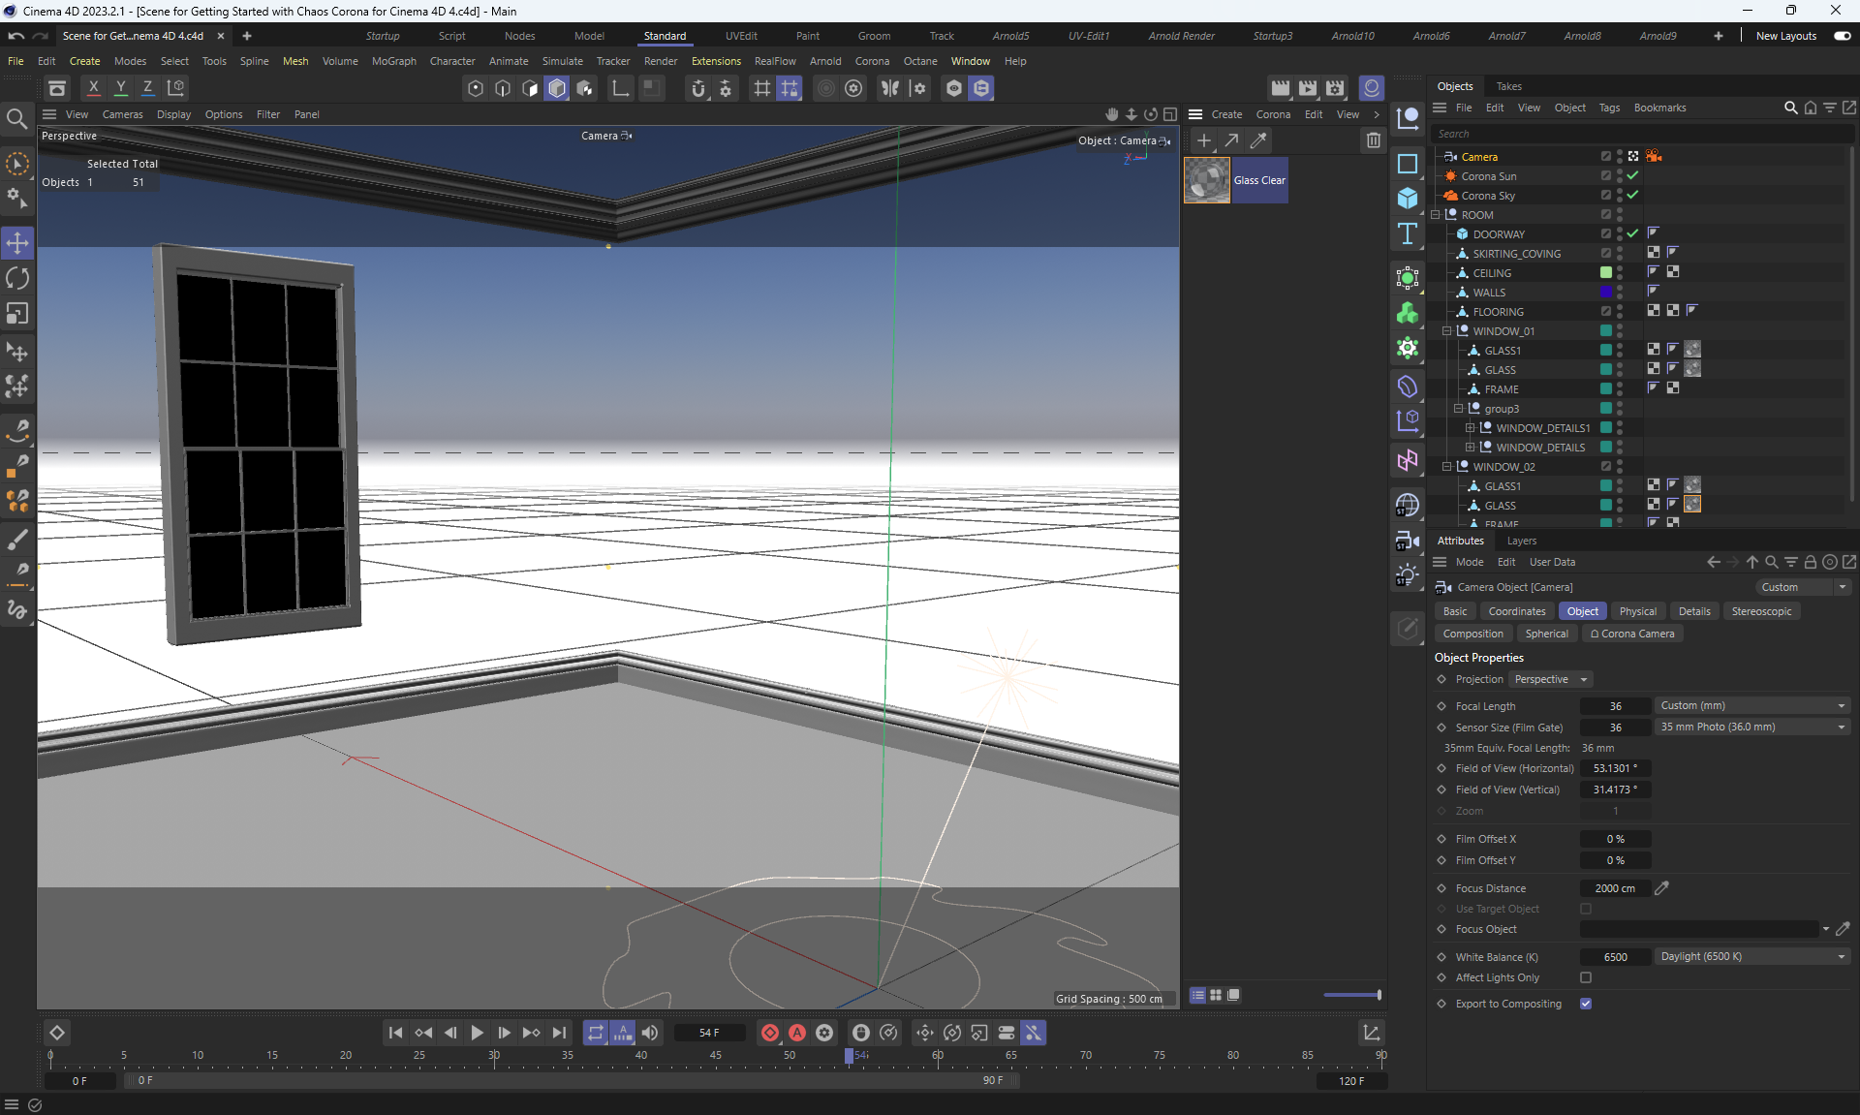Viewport: 1860px width, 1115px height.
Task: Click the CEILING layer color swatch
Action: click(x=1605, y=273)
